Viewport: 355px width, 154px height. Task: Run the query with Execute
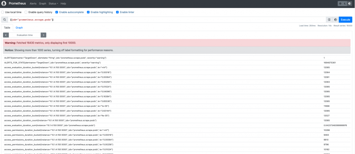[x=346, y=20]
